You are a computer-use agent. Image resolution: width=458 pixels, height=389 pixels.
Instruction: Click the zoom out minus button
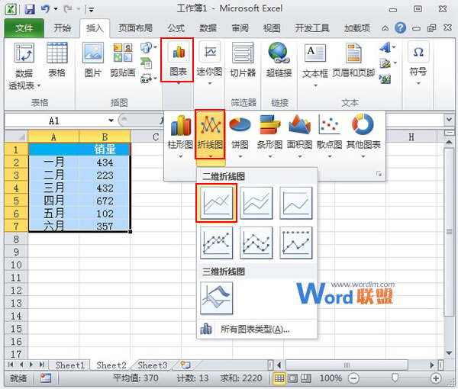tap(353, 378)
